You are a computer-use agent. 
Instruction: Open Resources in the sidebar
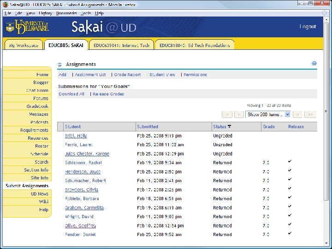[38, 138]
